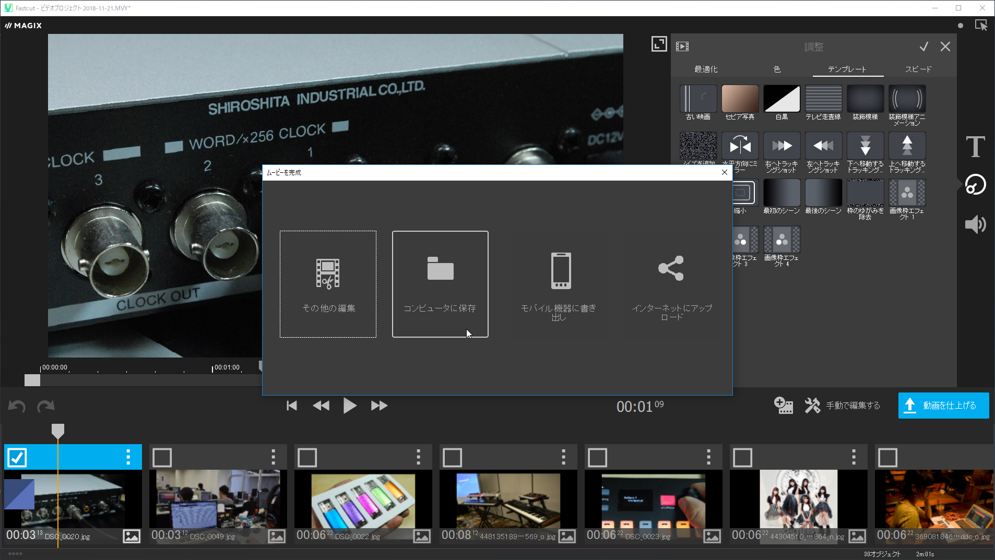Apply the noise template thumbnail

click(698, 146)
